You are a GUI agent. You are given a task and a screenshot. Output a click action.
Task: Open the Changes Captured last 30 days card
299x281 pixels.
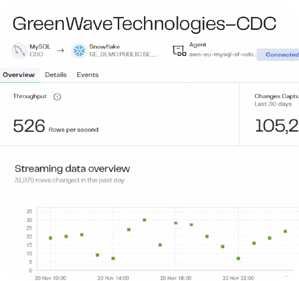click(276, 114)
